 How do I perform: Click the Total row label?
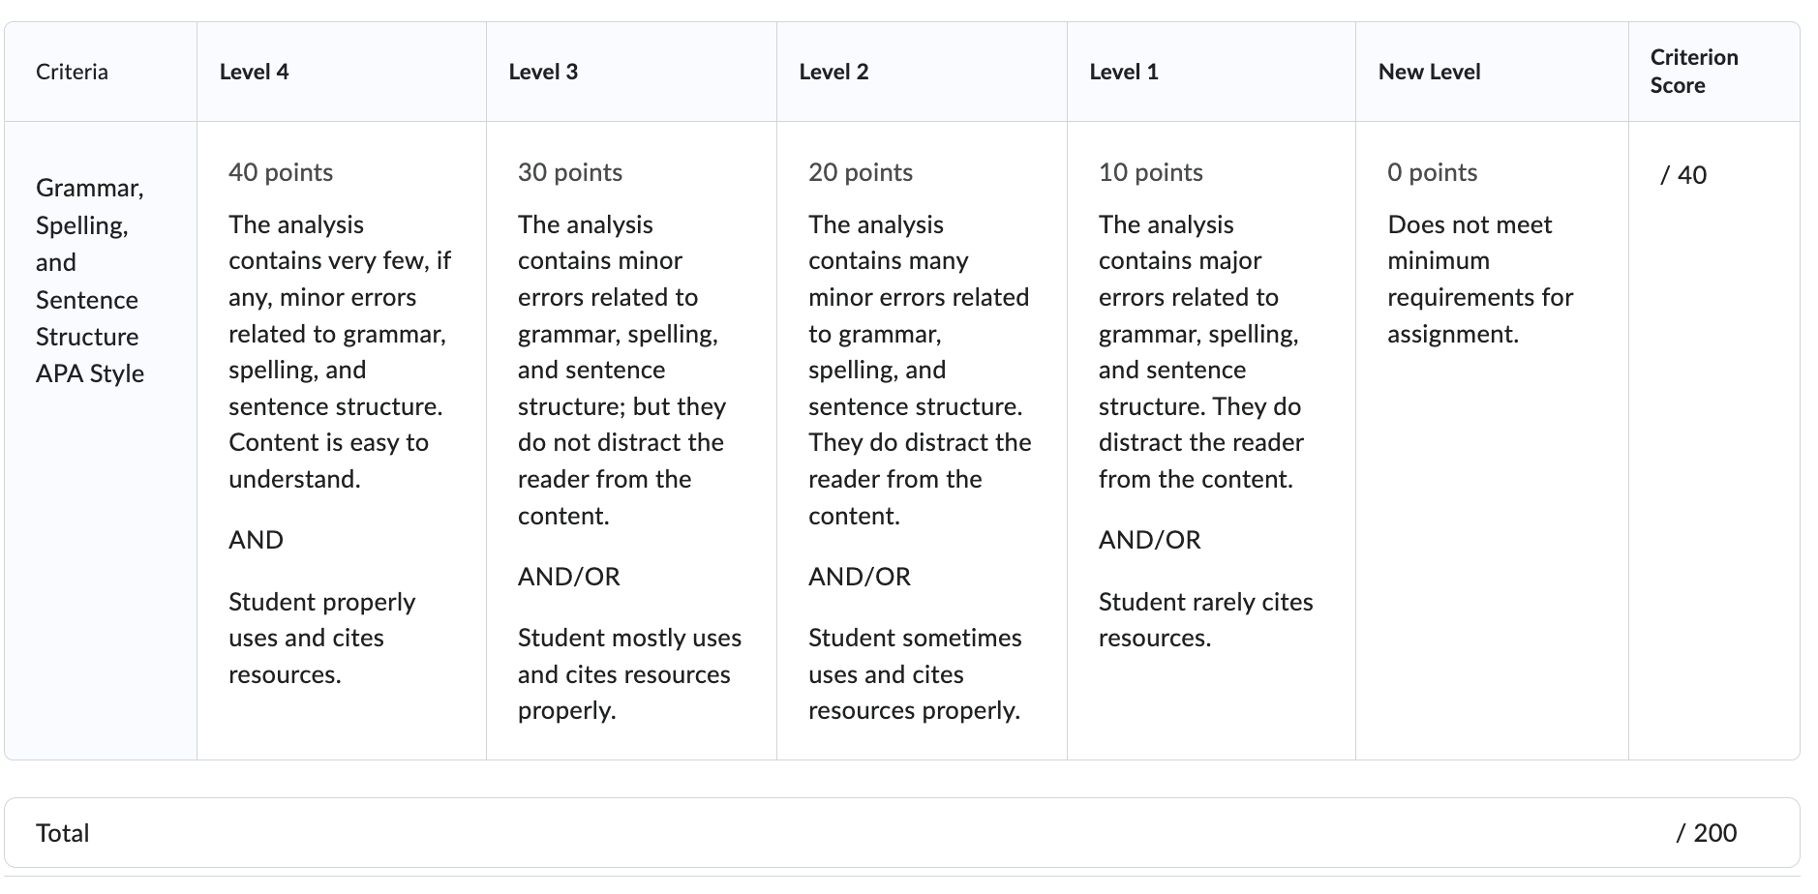coord(62,833)
